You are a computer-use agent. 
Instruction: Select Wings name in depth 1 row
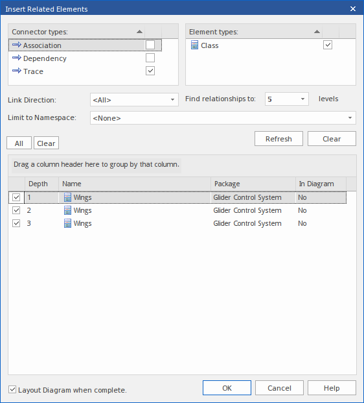[x=82, y=197]
